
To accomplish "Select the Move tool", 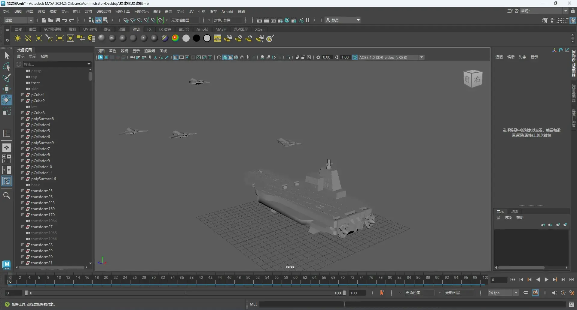I will coord(7,89).
